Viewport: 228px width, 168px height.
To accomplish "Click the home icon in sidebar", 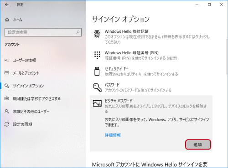I will 7,20.
